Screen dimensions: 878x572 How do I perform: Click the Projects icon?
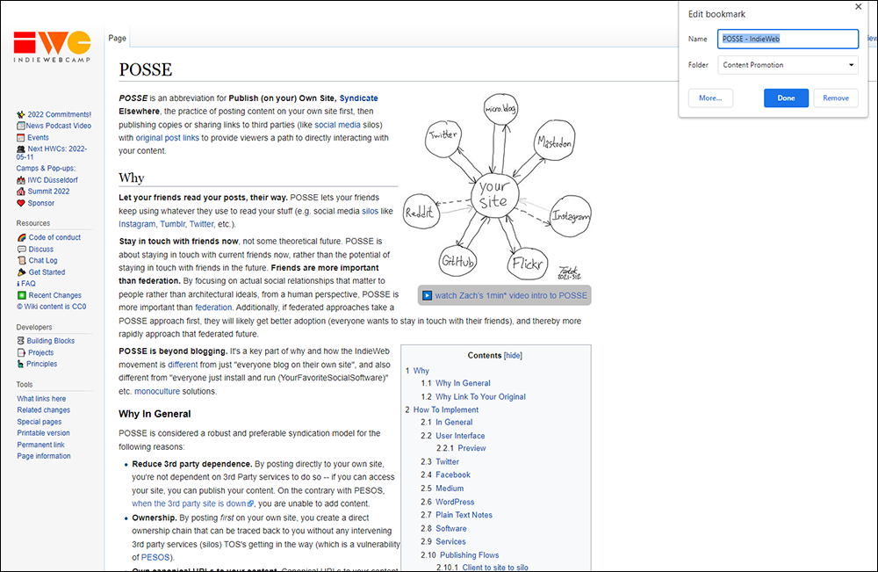click(x=21, y=352)
